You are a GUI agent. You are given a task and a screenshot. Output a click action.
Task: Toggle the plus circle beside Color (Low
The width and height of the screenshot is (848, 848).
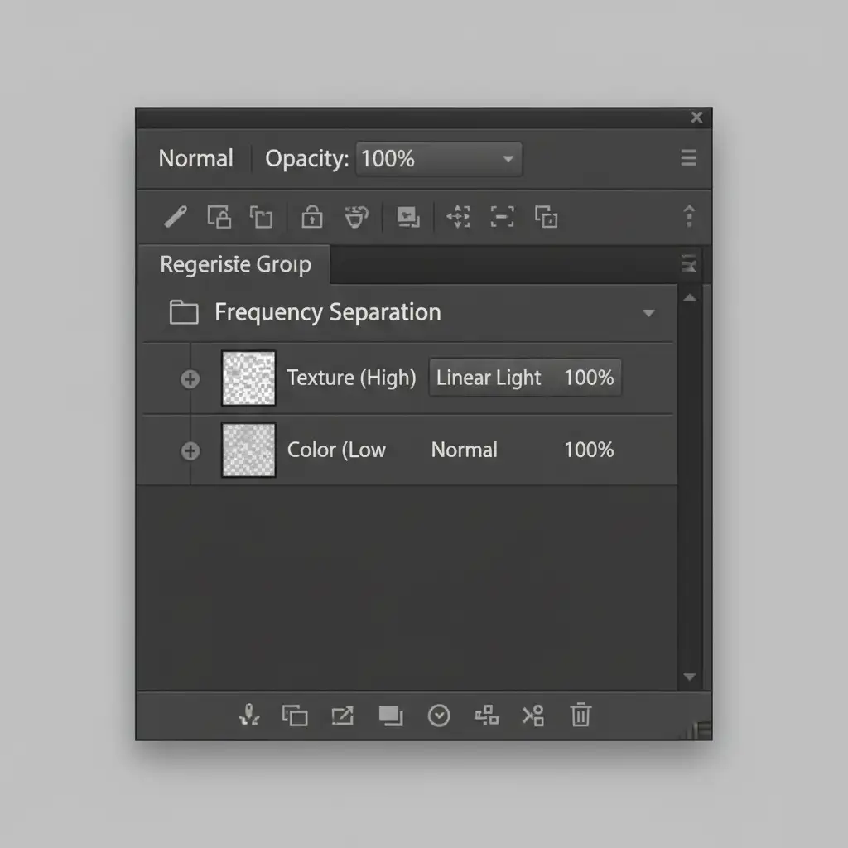tap(190, 450)
